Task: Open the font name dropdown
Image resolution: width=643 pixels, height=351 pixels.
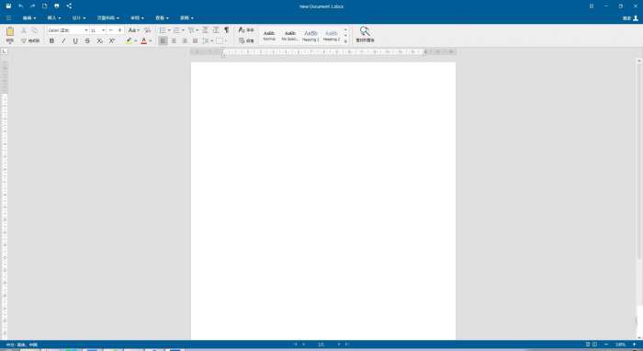Action: 86,30
